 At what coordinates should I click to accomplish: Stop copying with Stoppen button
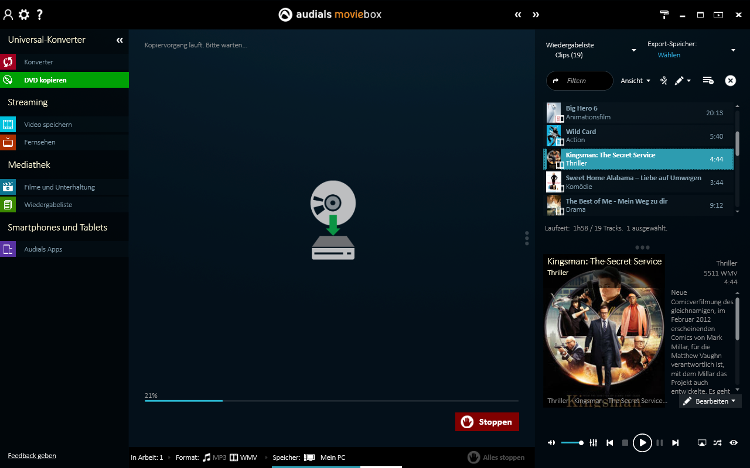coord(487,422)
